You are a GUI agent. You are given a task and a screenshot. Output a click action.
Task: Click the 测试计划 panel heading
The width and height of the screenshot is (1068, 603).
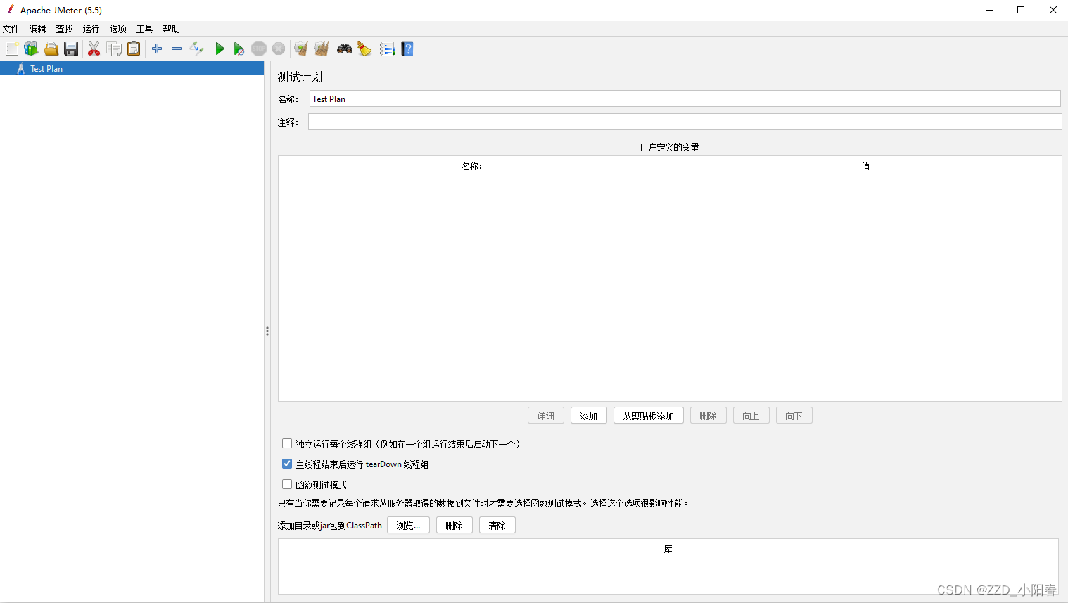tap(300, 77)
